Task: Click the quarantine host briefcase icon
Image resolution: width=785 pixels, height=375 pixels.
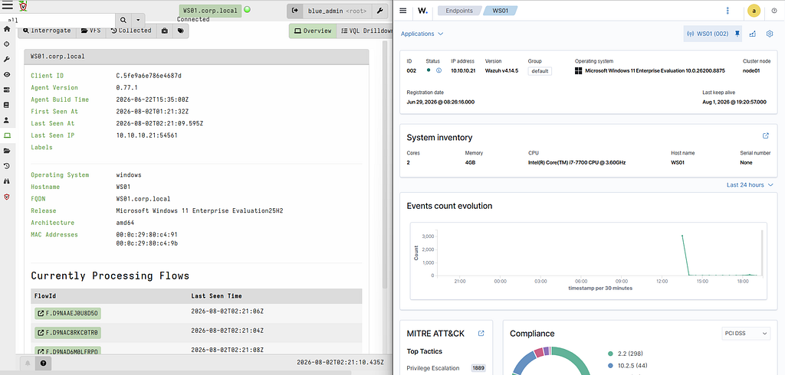Action: coord(164,31)
